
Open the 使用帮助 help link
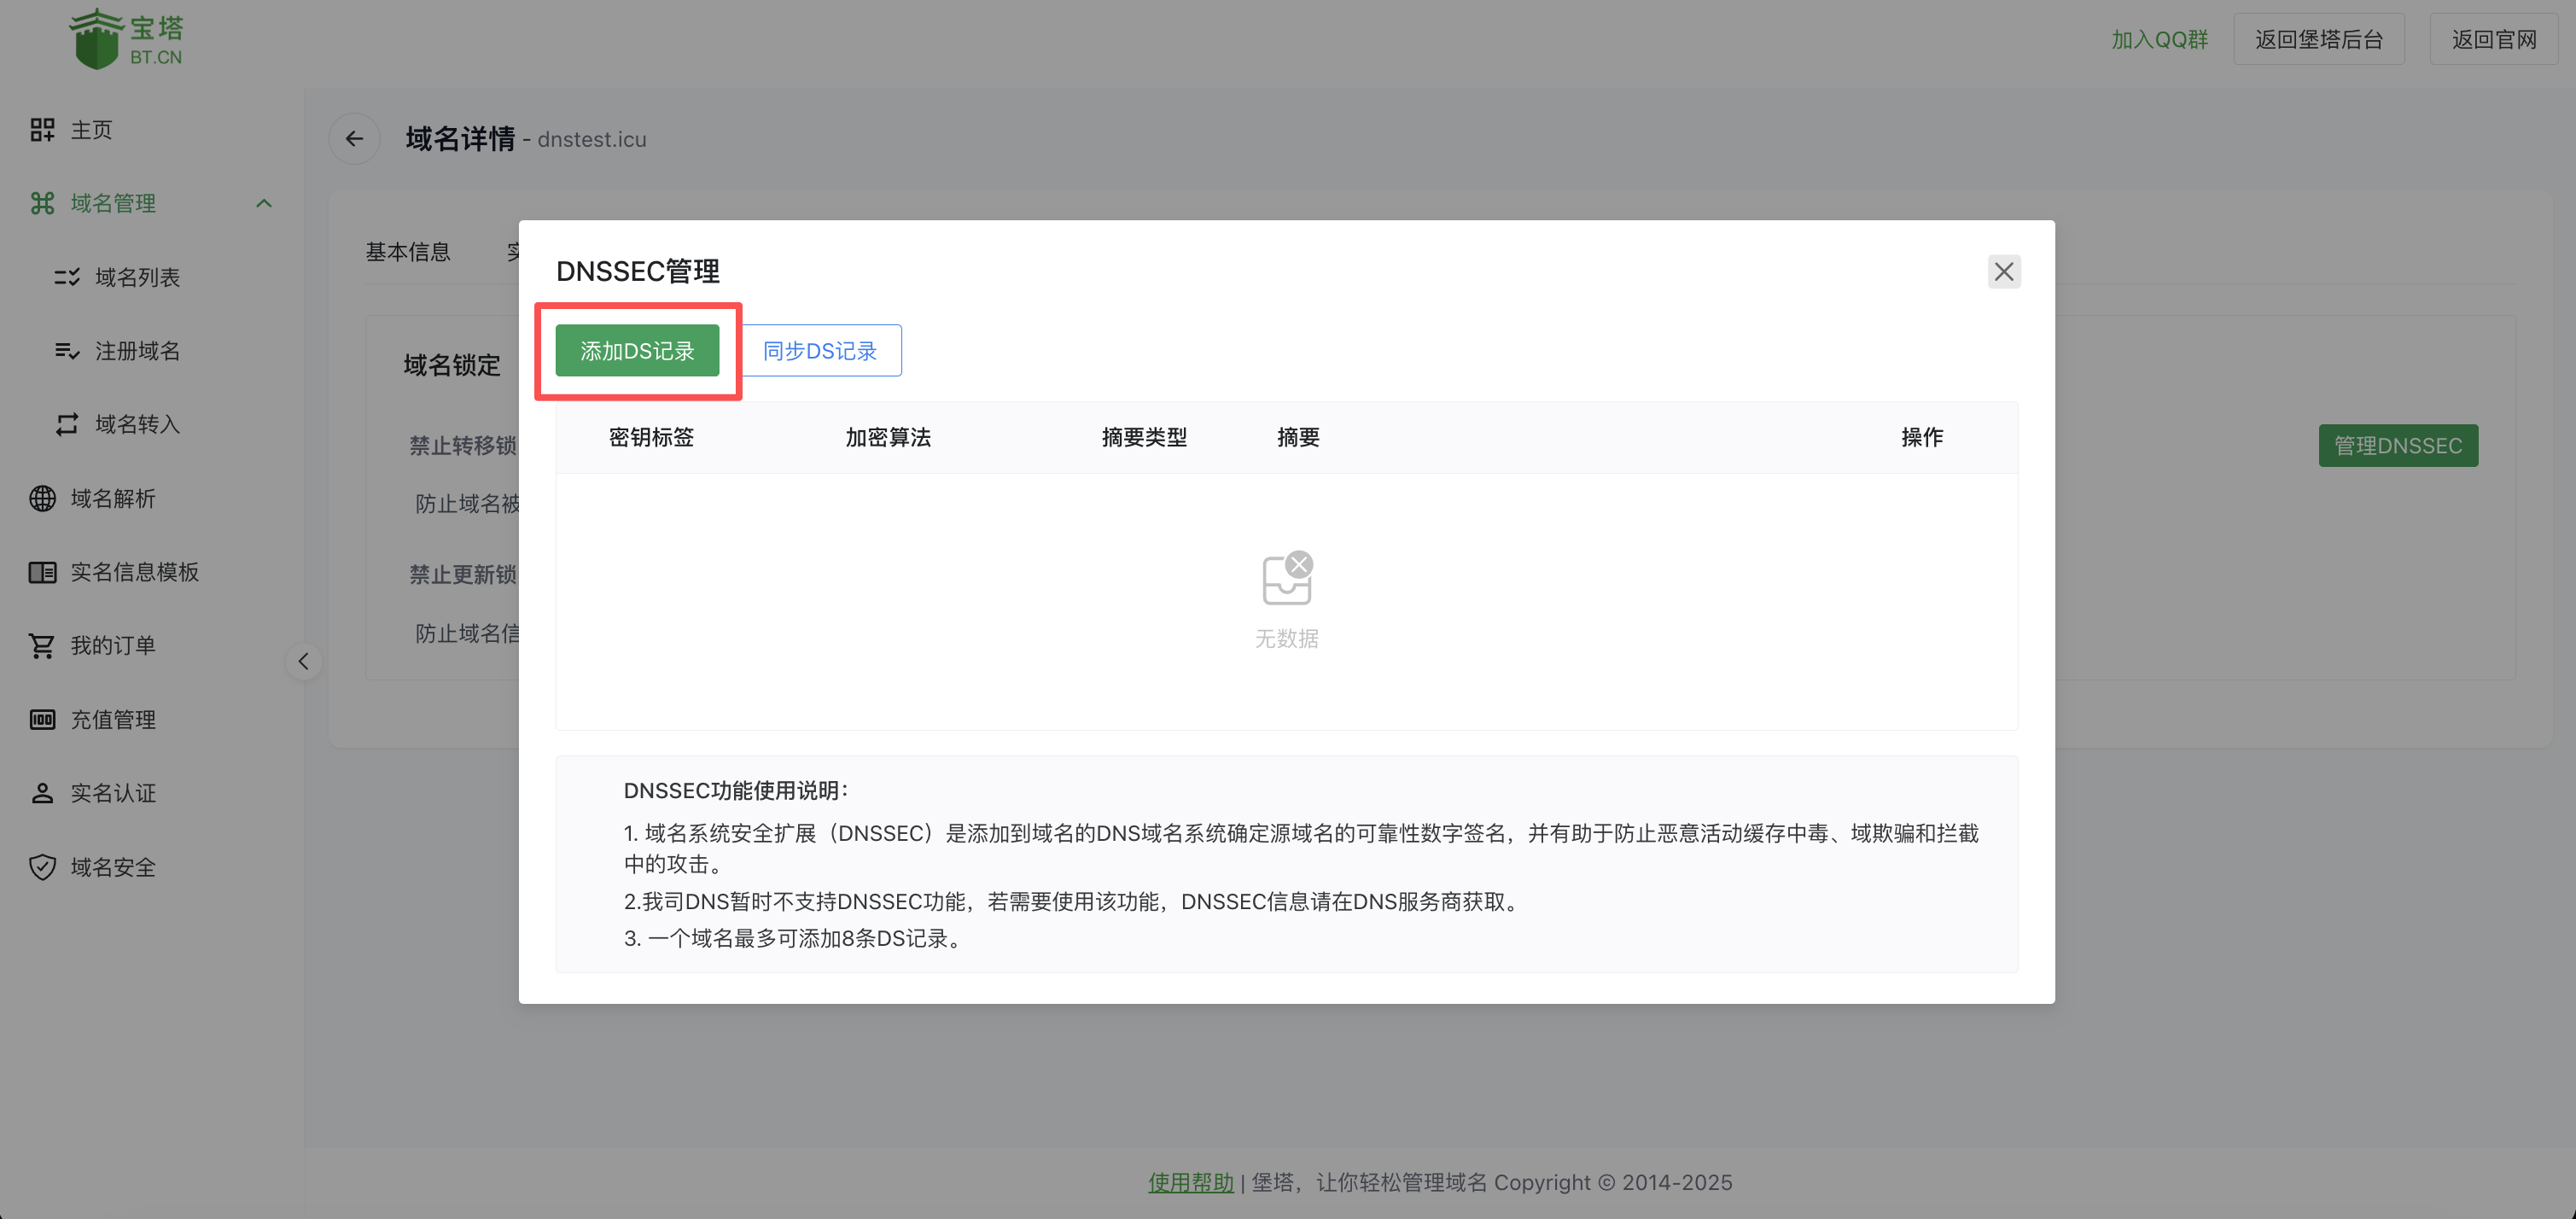click(1190, 1182)
